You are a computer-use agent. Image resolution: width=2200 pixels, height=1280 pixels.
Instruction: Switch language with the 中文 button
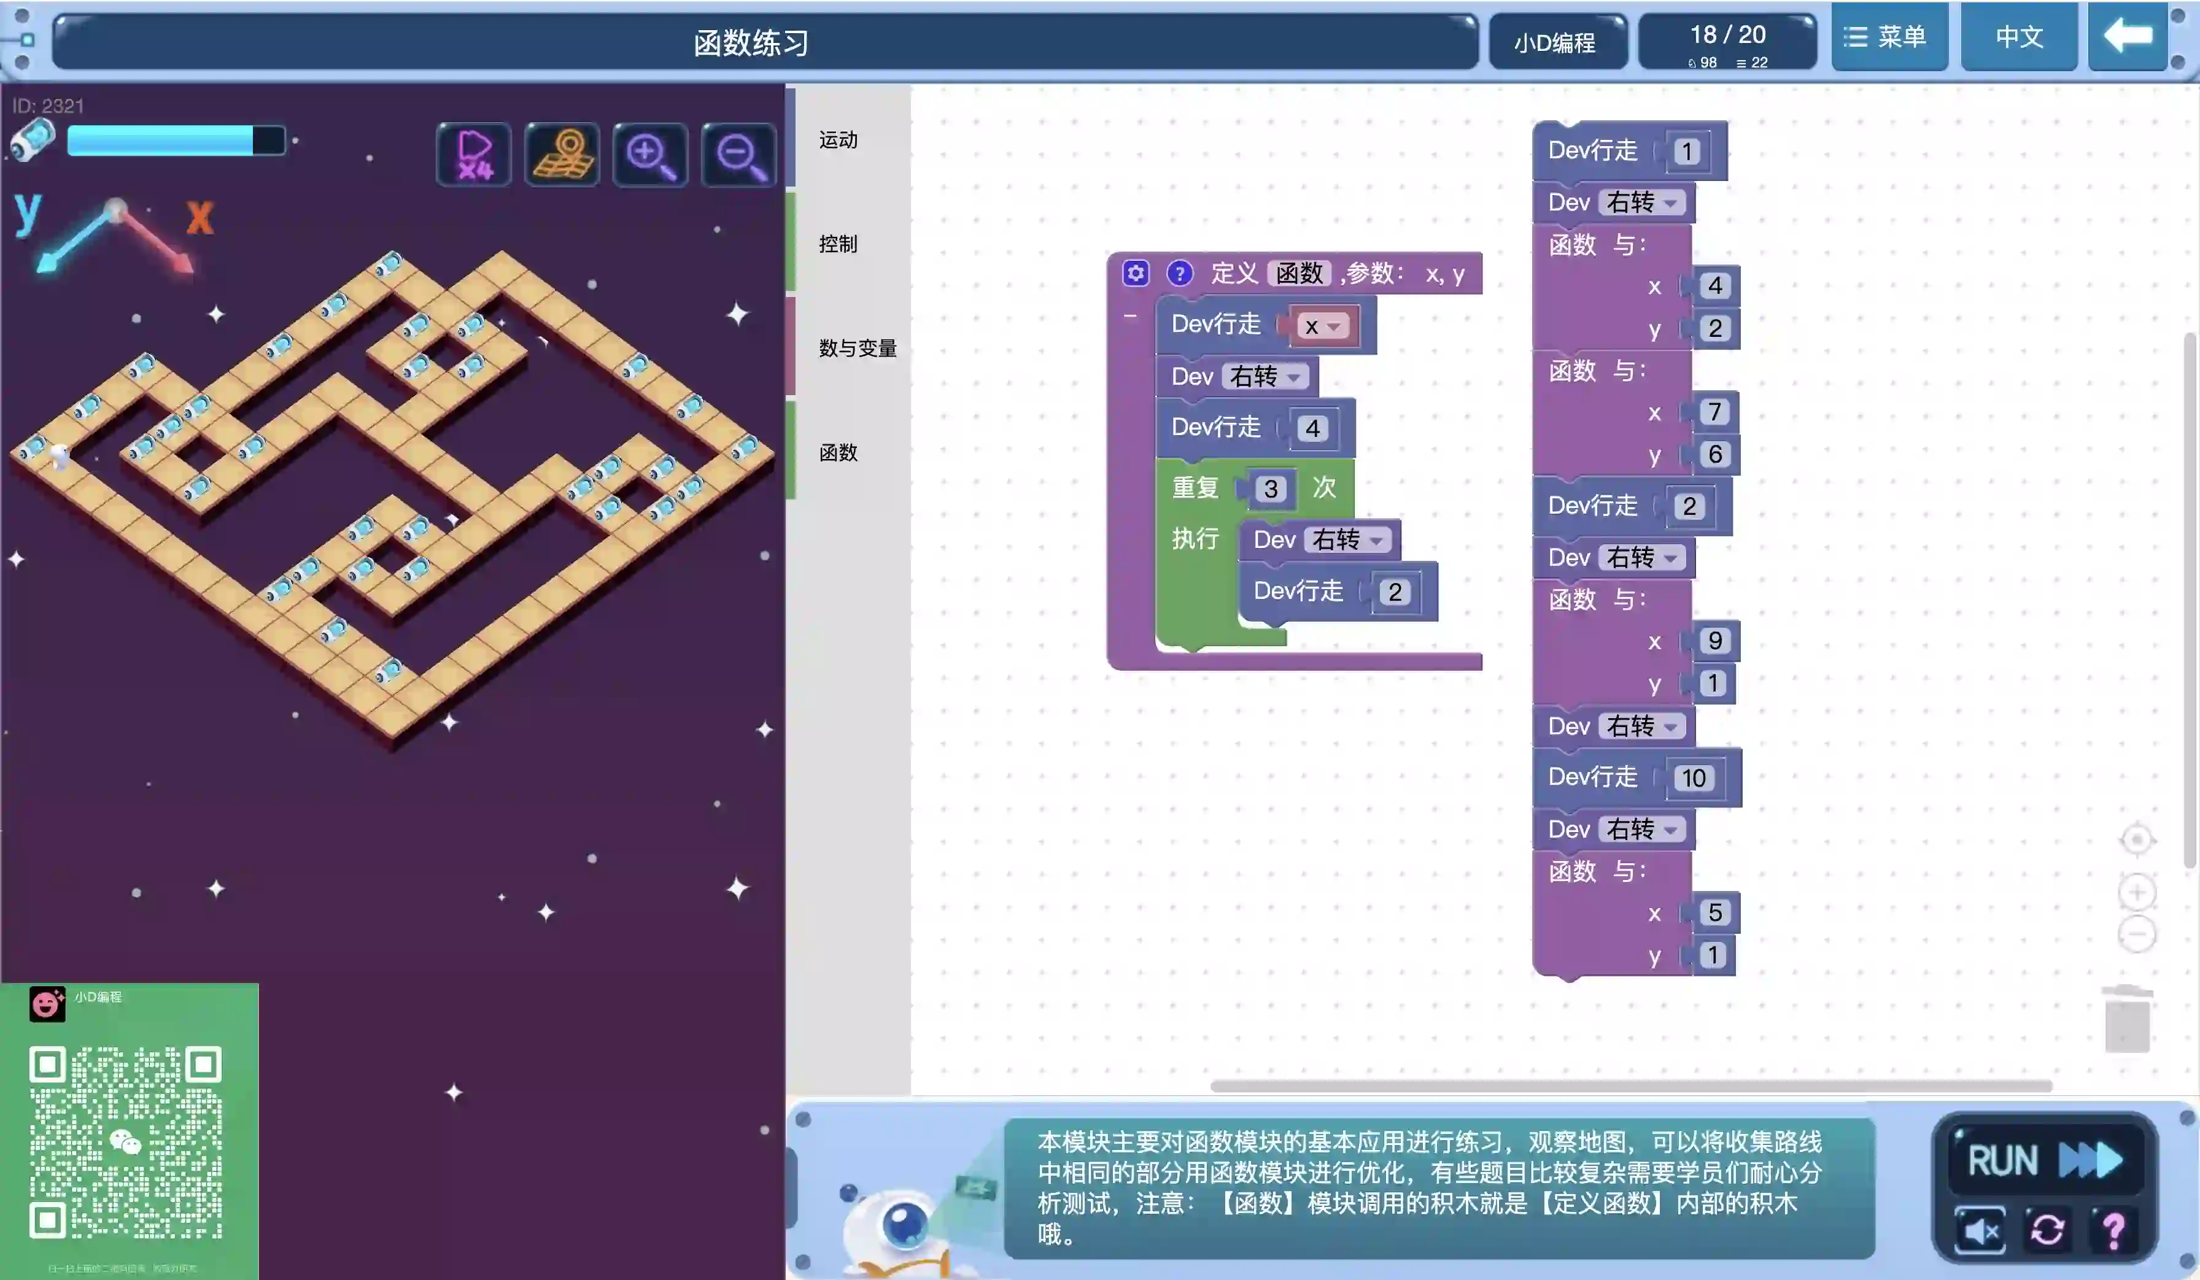[2018, 37]
